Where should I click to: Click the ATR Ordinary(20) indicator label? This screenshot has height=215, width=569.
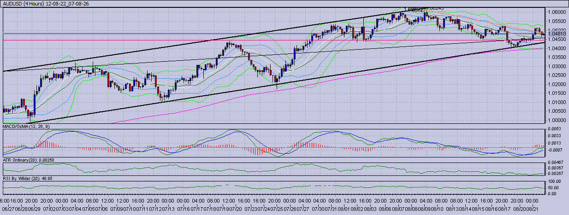pos(30,159)
